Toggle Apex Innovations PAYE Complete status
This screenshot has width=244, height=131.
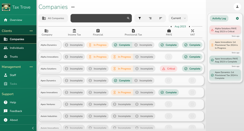pyautogui.click(x=169, y=92)
